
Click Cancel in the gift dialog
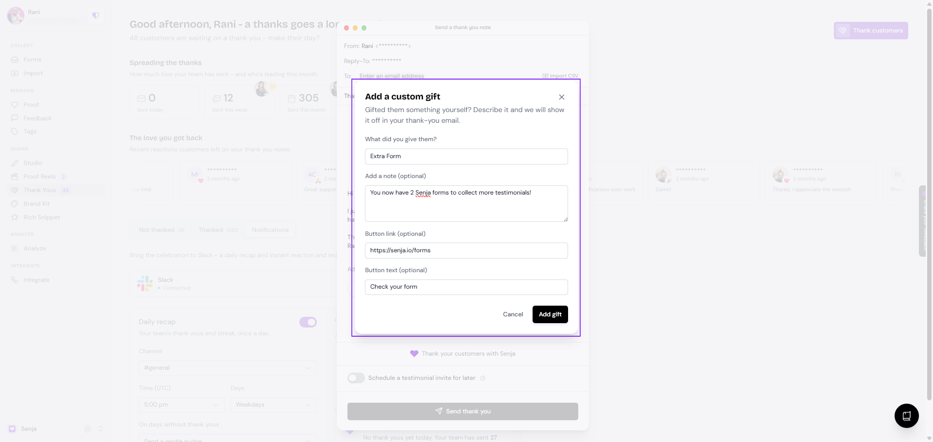pyautogui.click(x=513, y=314)
